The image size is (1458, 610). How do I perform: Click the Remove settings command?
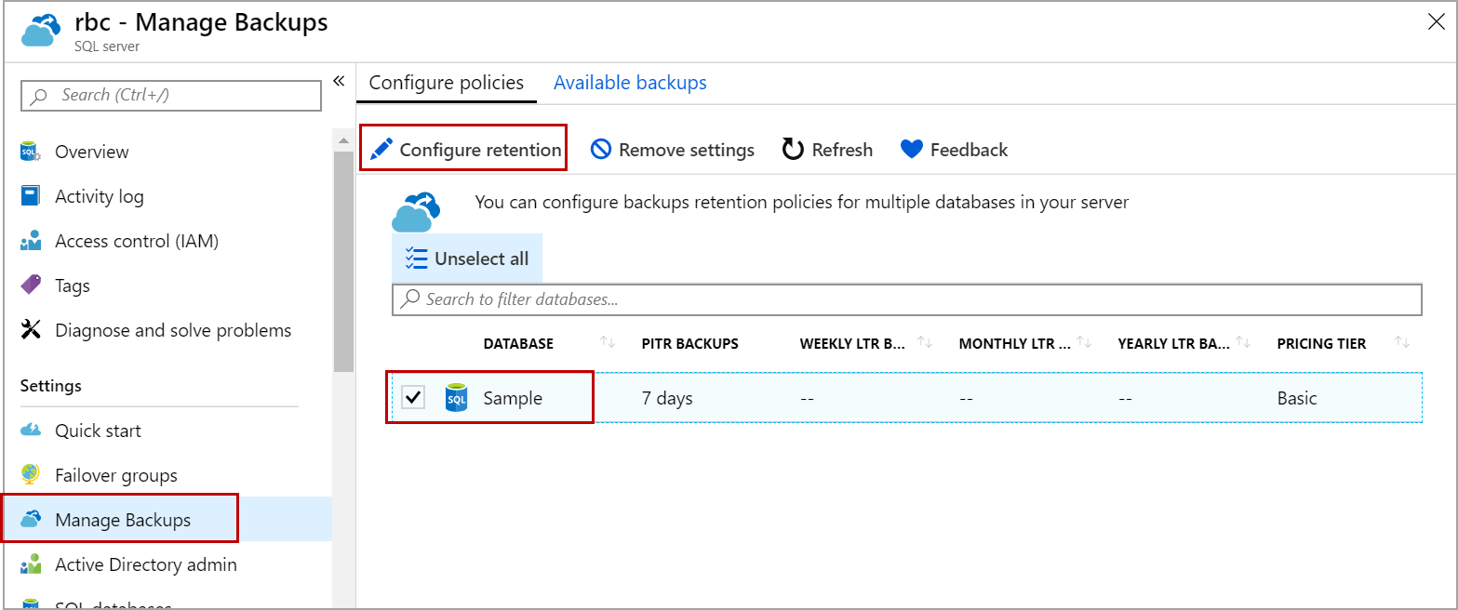tap(672, 149)
